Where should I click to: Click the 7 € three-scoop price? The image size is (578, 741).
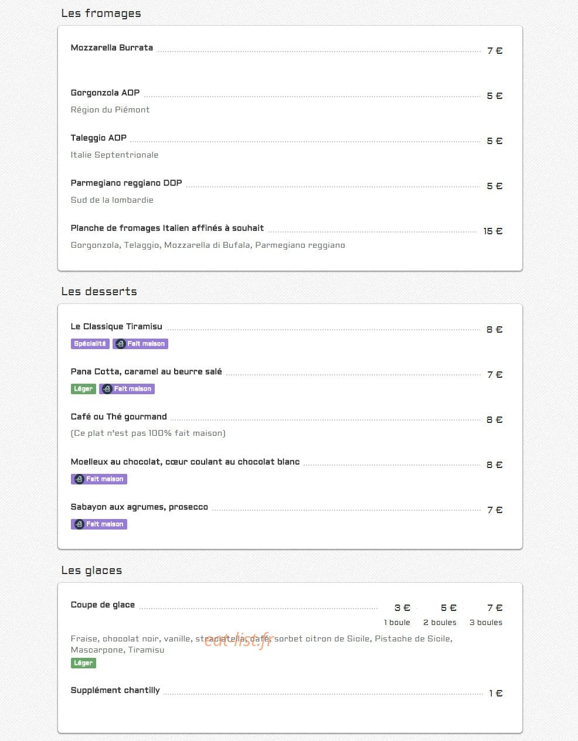[495, 608]
